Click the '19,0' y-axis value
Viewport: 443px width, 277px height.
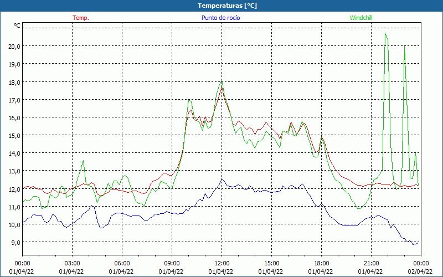click(x=14, y=64)
